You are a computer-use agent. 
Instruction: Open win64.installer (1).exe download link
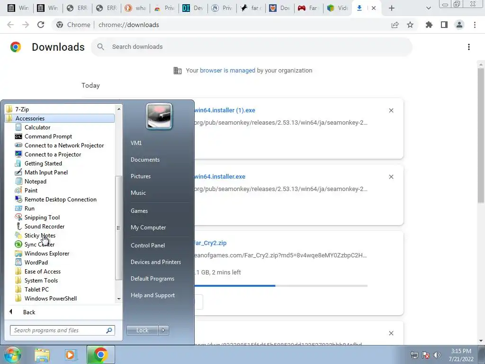(x=225, y=110)
